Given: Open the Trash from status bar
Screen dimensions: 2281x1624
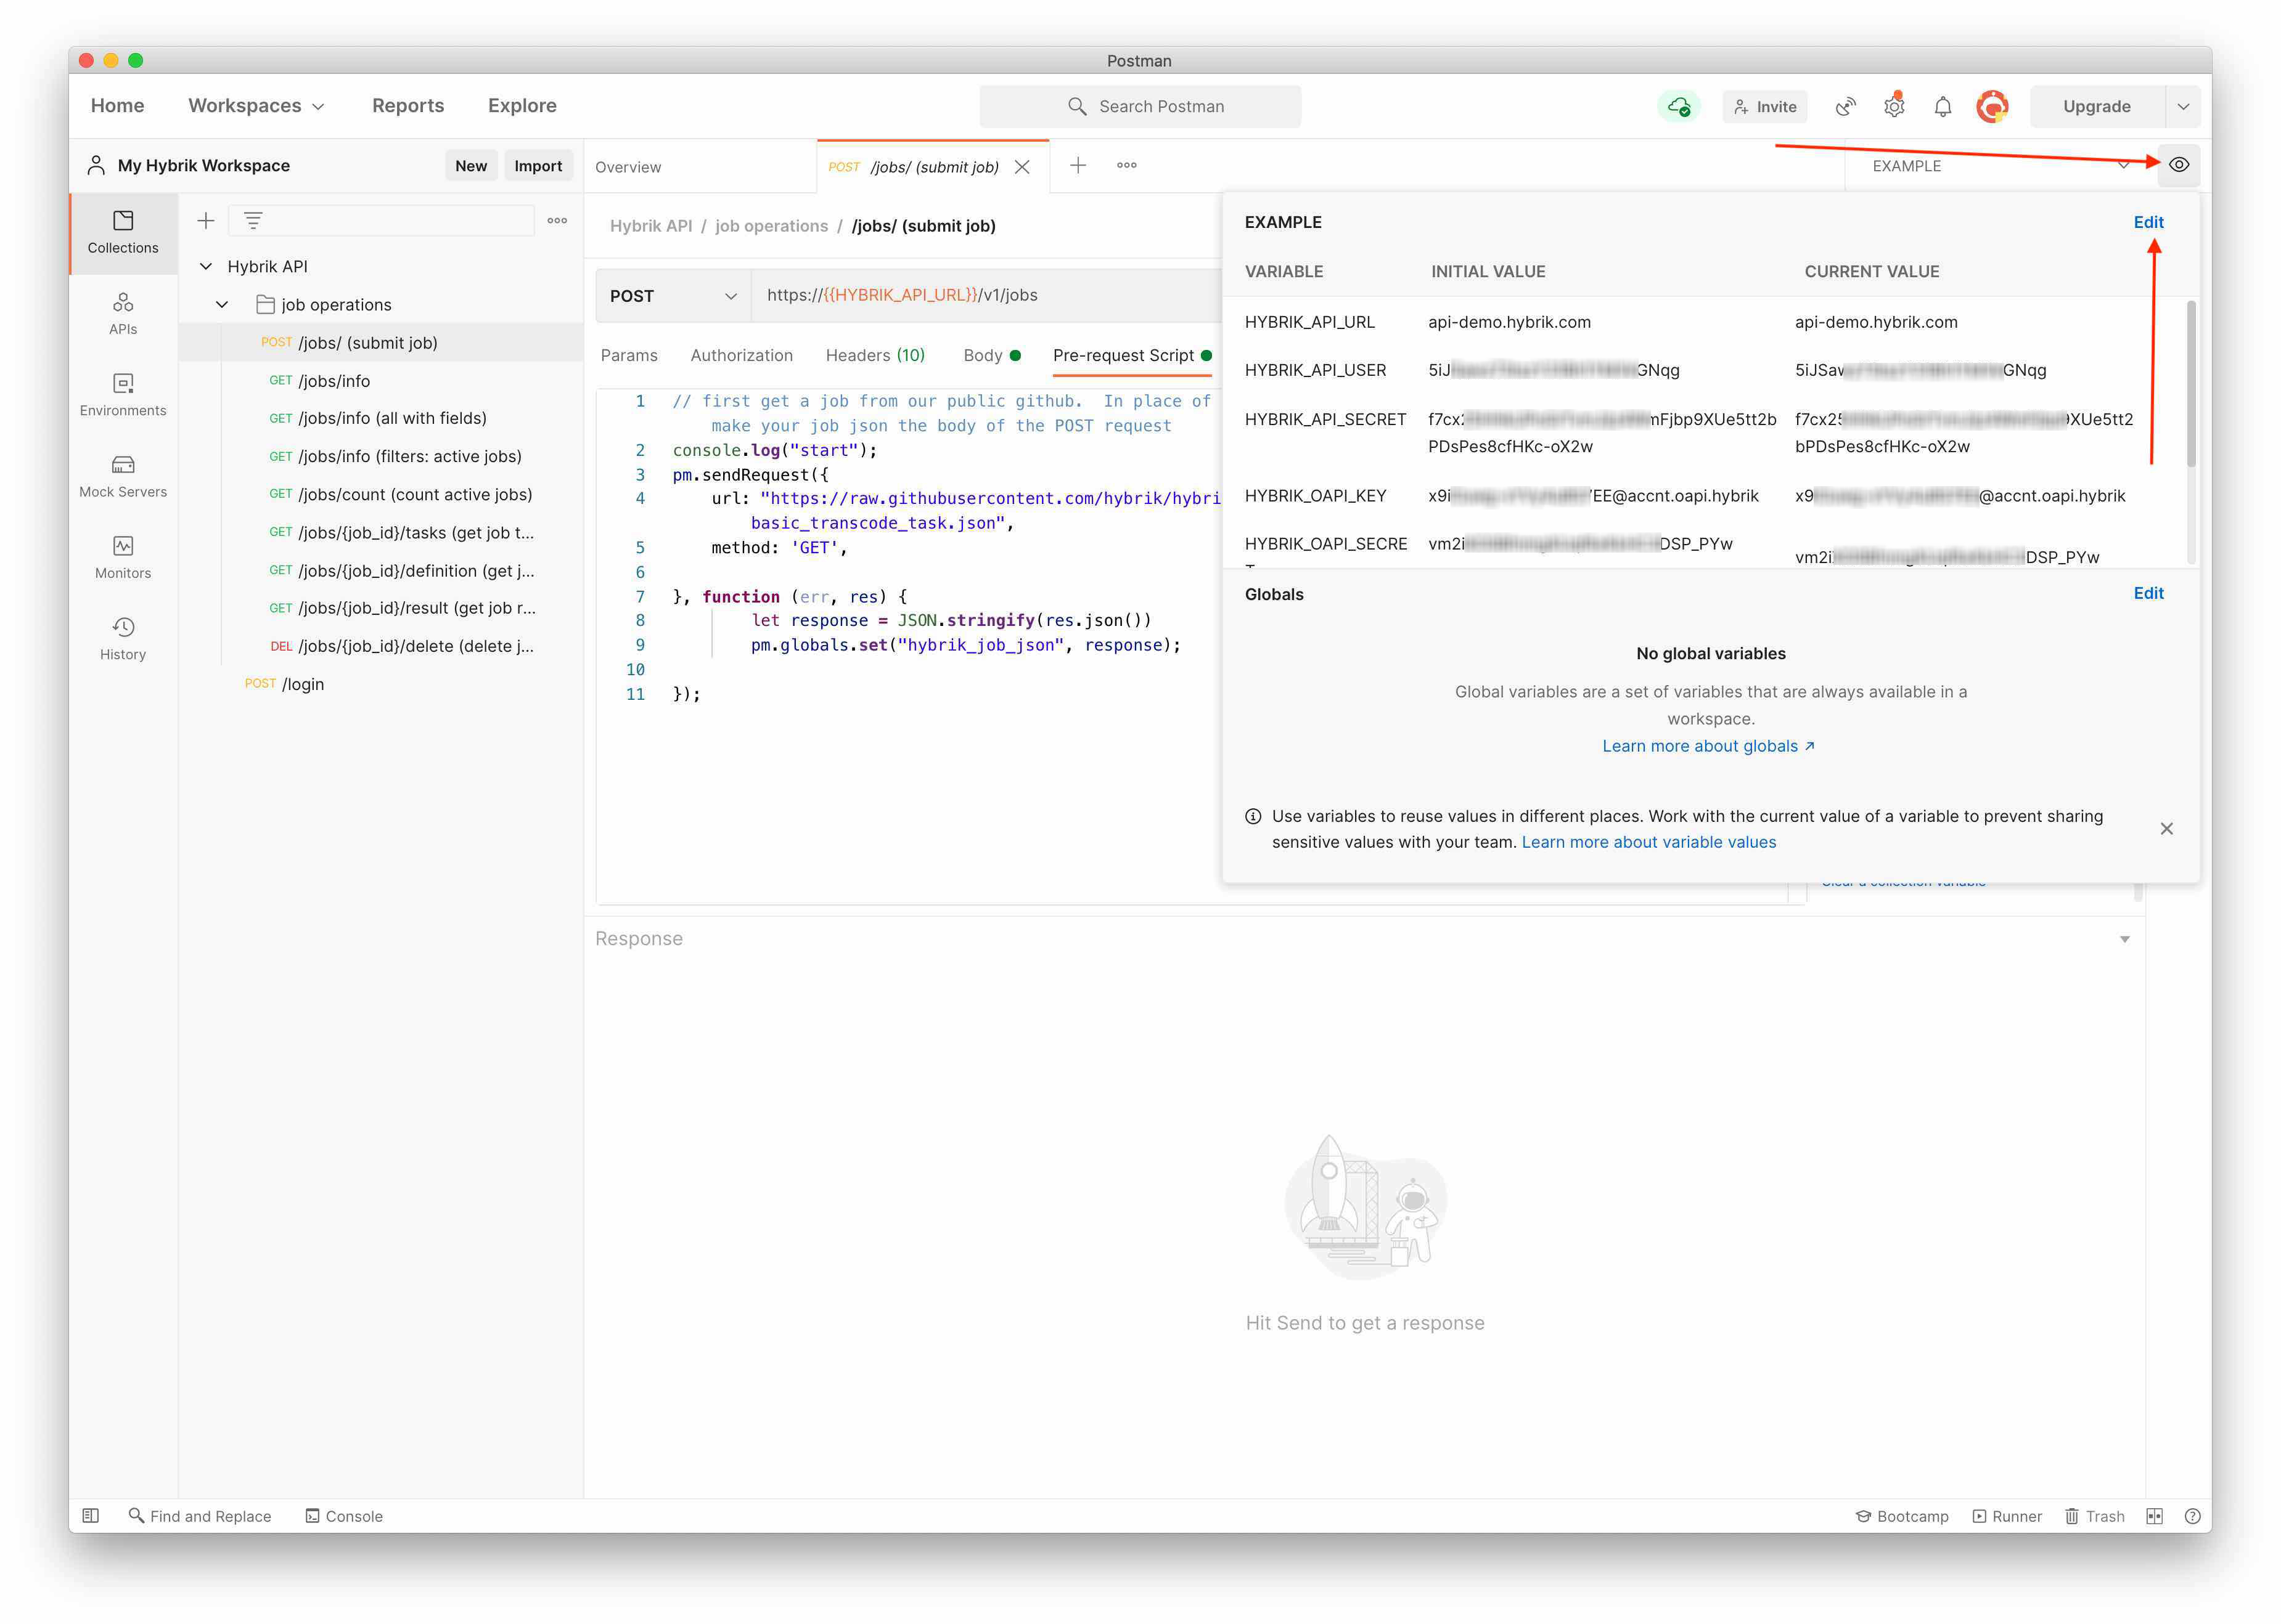Looking at the screenshot, I should pyautogui.click(x=2095, y=1516).
